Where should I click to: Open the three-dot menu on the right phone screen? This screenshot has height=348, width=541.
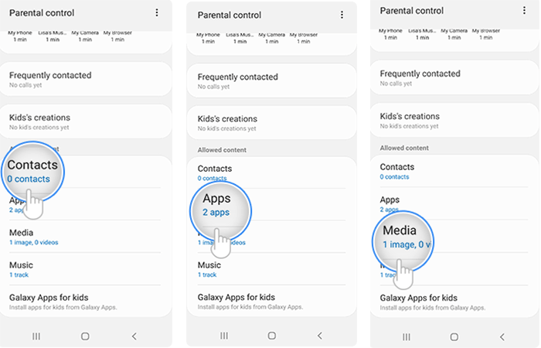click(x=524, y=11)
